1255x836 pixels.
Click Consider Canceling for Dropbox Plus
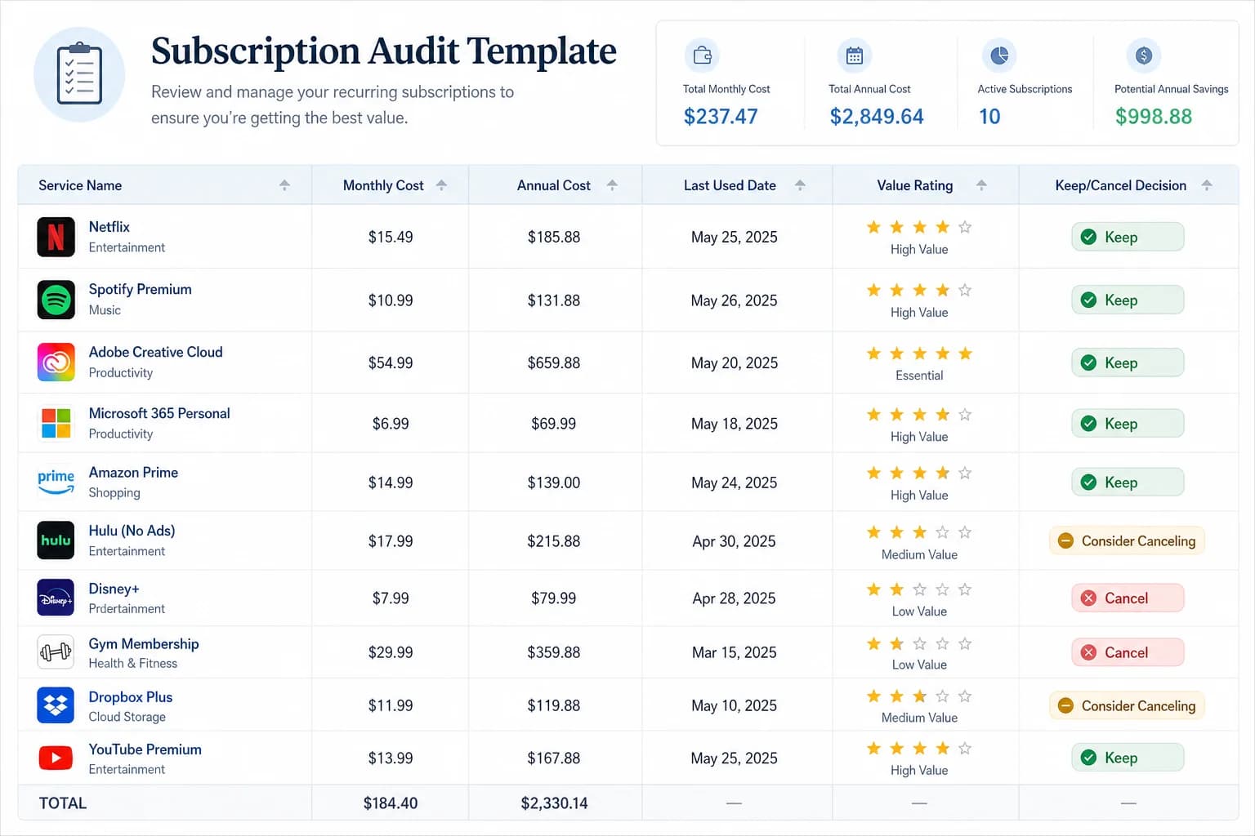(1127, 705)
